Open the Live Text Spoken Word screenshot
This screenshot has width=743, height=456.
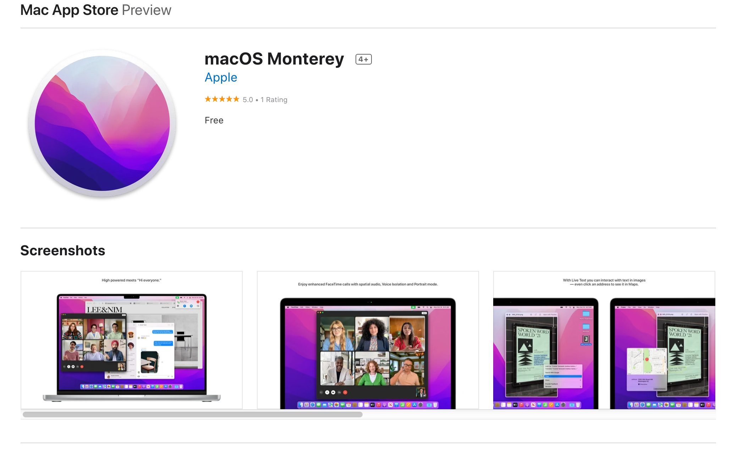coord(604,340)
